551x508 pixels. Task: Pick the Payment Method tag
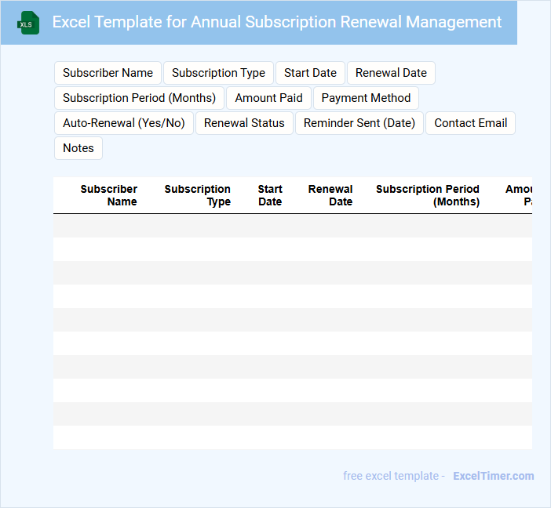point(366,98)
